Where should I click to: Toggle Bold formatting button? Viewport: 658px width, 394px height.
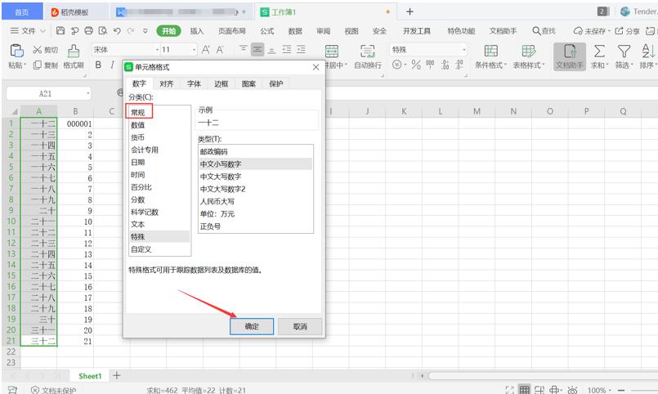click(98, 65)
